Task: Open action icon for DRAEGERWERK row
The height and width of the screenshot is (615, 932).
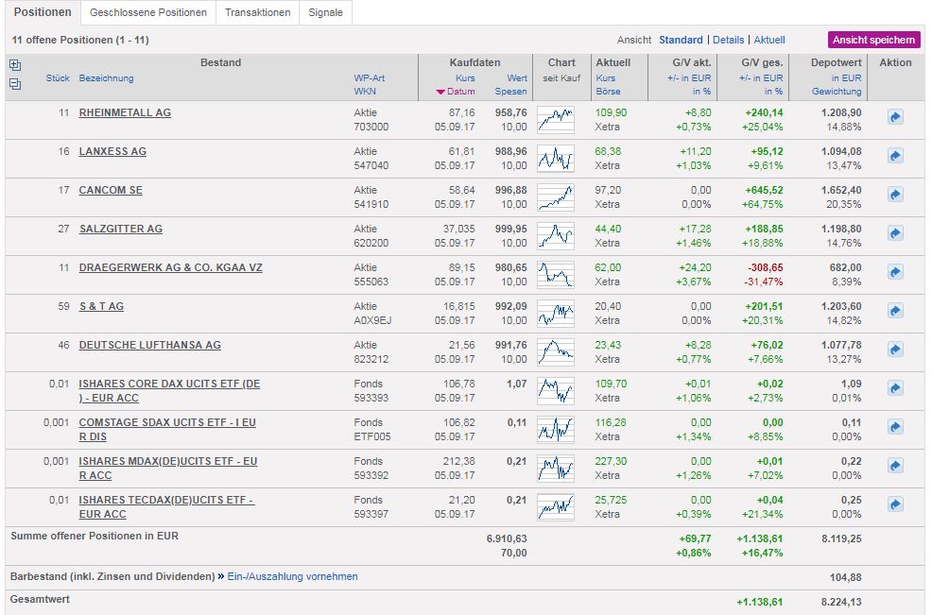Action: (895, 272)
